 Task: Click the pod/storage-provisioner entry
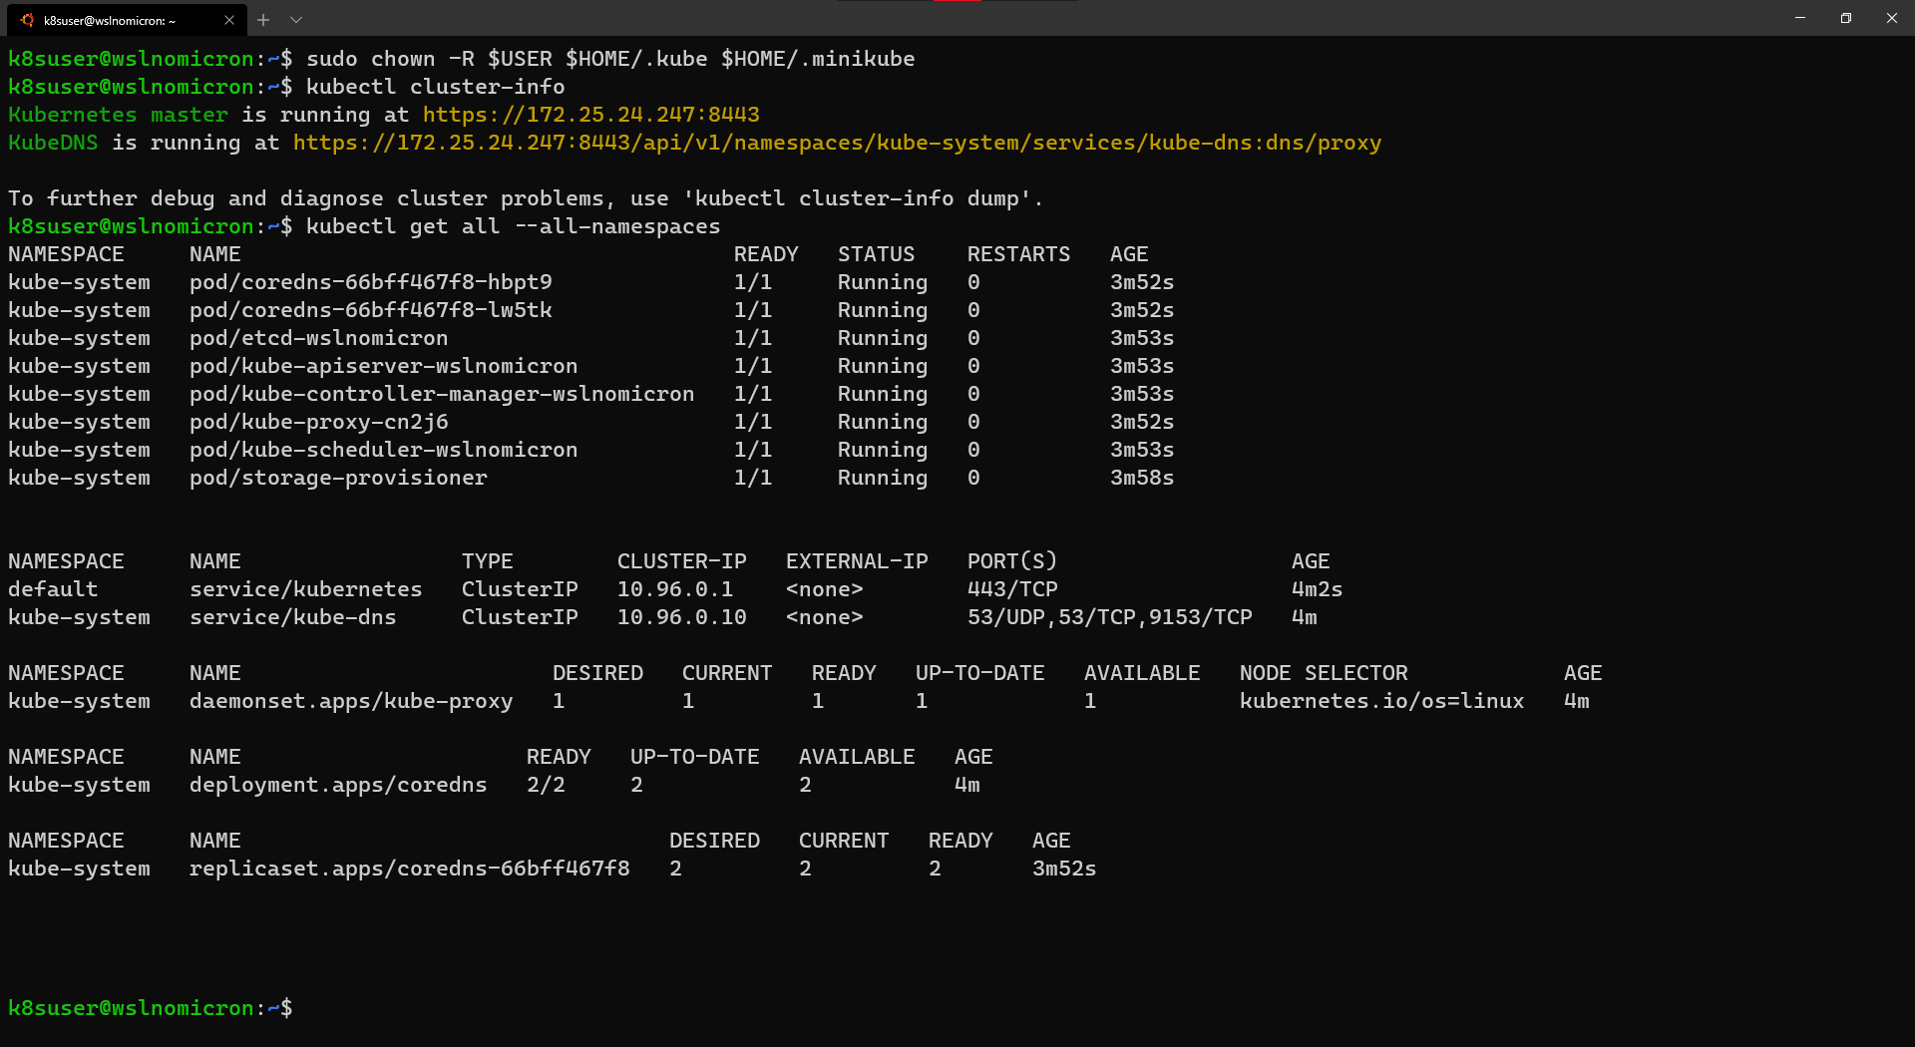[338, 478]
